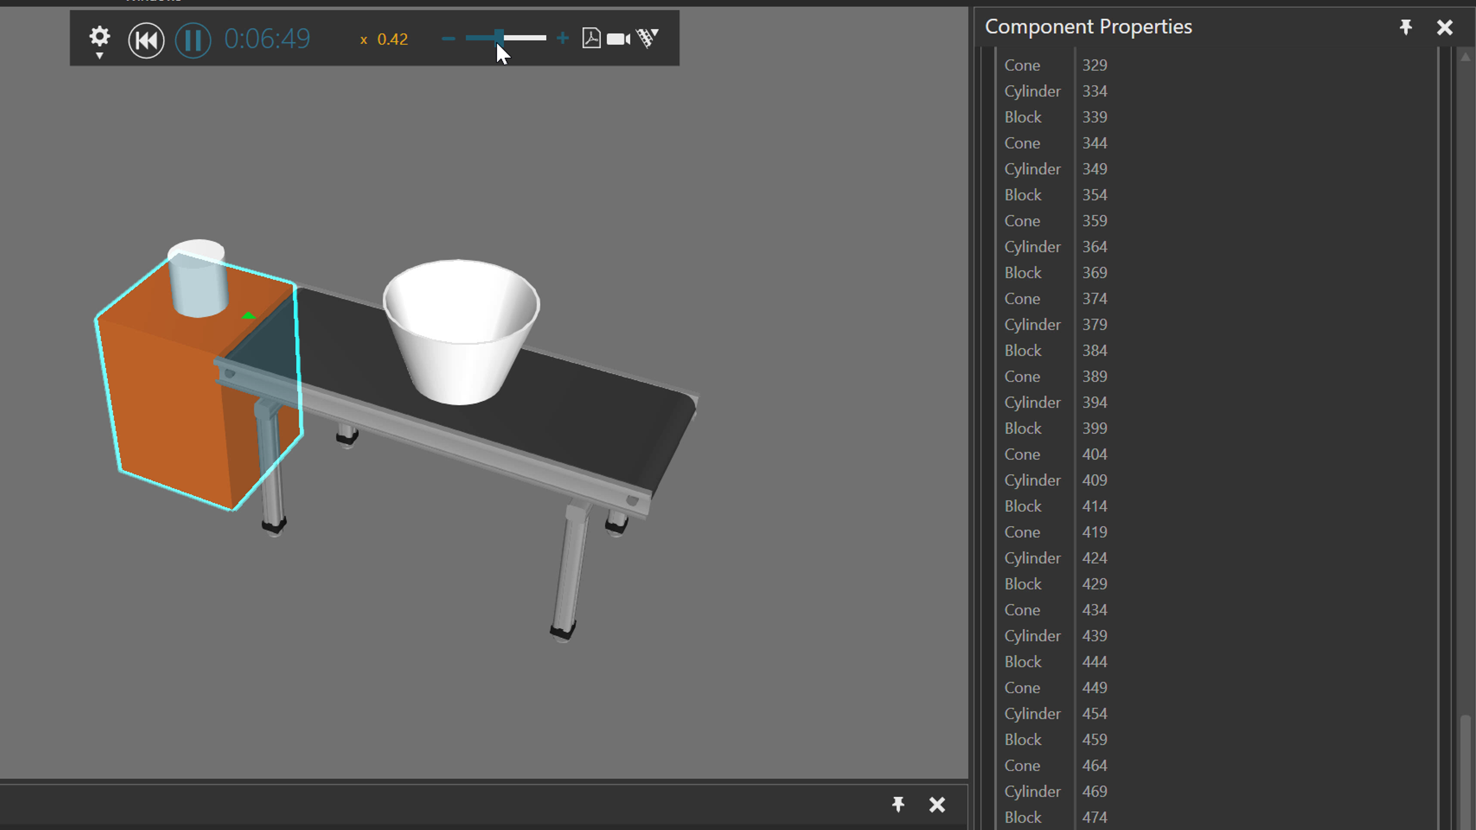Screen dimensions: 1476x830
Task: Reset simulation with rewind button
Action: click(x=146, y=40)
